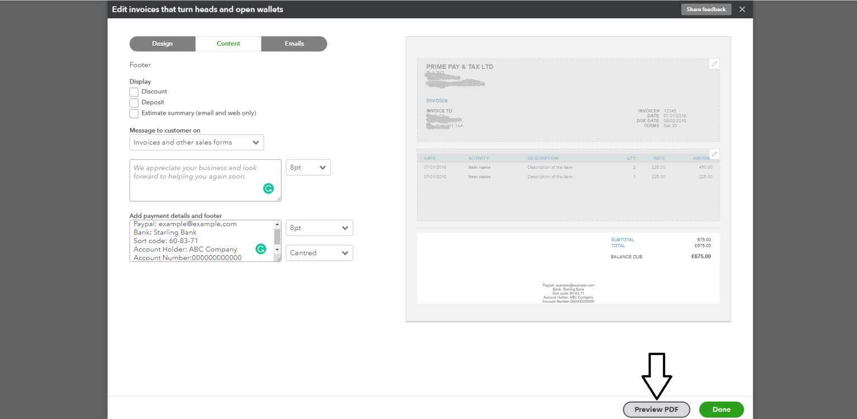Change the Centred alignment dropdown
Viewport: 857px width, 419px height.
(319, 252)
